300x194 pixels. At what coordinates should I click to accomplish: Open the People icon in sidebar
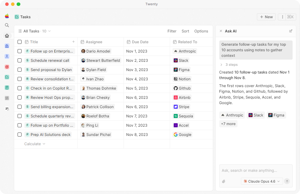7,57
